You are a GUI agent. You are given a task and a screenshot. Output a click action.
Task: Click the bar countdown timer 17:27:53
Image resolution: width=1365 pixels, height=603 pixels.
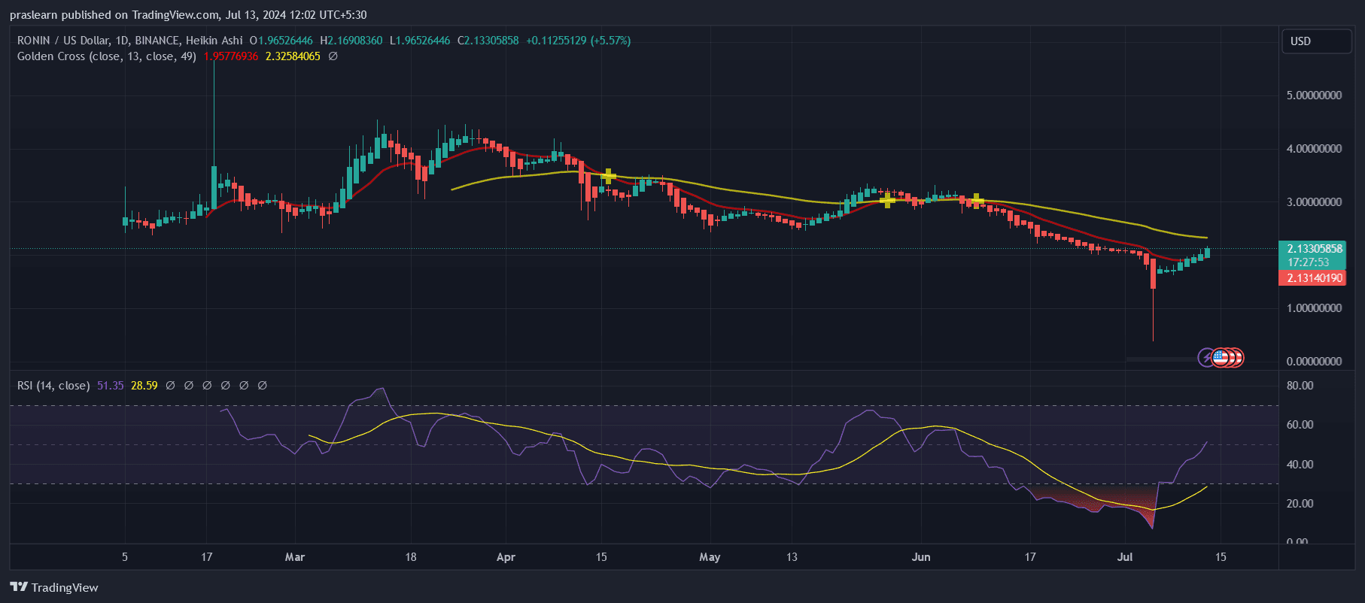tap(1308, 262)
